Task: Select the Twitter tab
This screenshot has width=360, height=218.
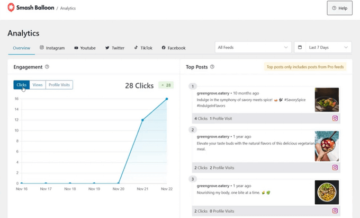Action: (115, 48)
